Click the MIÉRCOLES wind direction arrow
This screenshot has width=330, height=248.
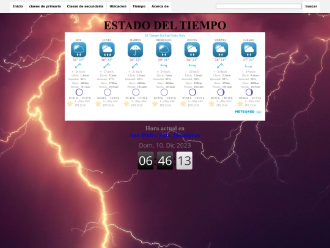tap(164, 66)
